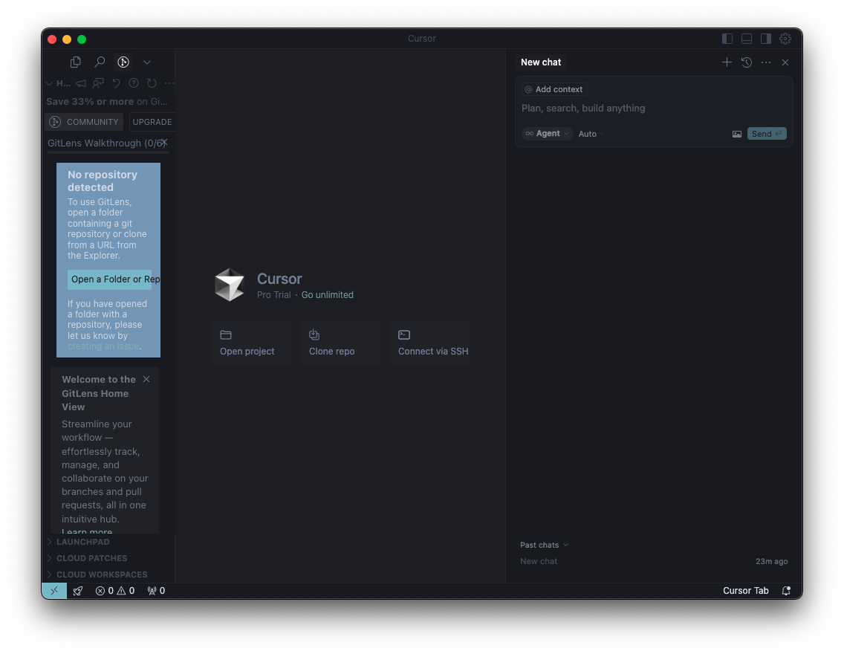844x654 pixels.
Task: Click Open a Folder or Repository button
Action: click(109, 279)
